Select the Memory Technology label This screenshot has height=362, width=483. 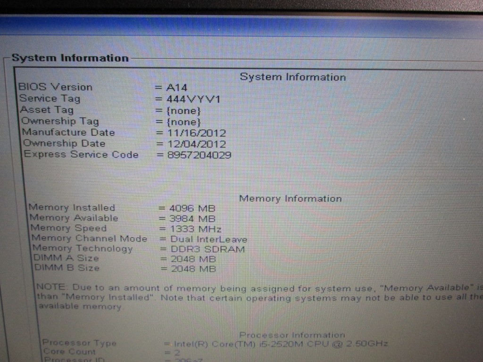pyautogui.click(x=83, y=248)
